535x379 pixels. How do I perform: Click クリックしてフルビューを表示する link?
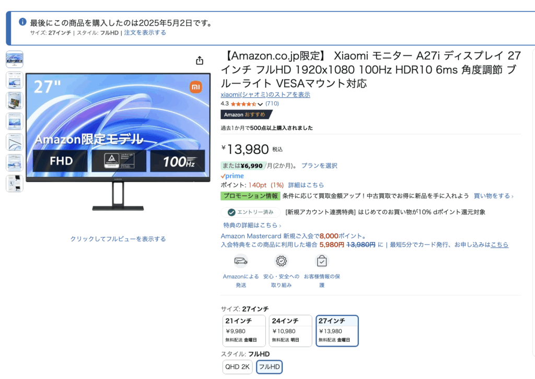point(118,239)
